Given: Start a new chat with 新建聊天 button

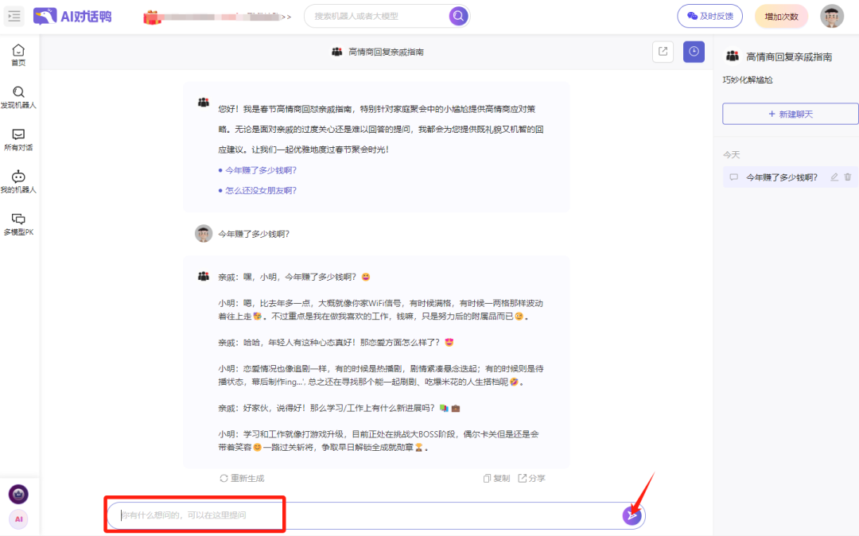Looking at the screenshot, I should point(790,114).
